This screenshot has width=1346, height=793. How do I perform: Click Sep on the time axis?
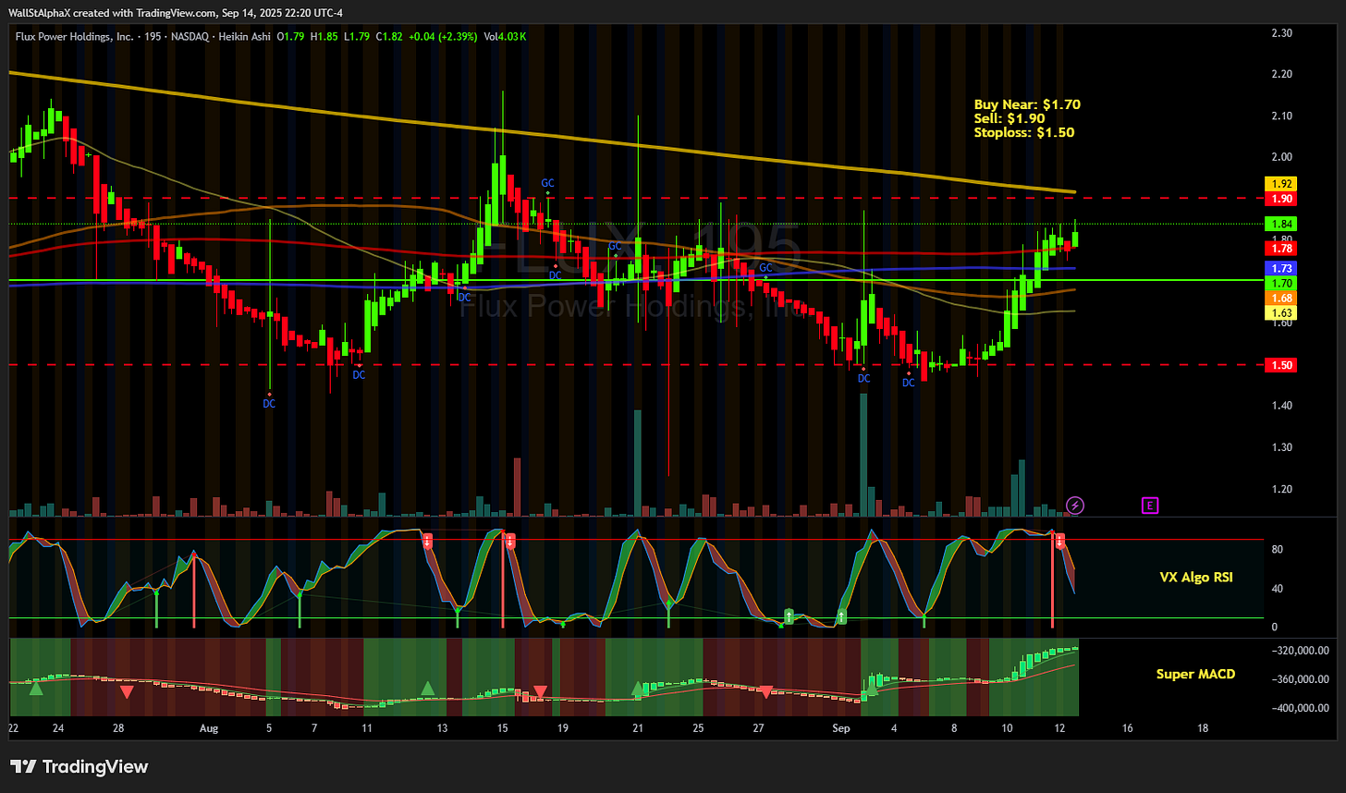(840, 728)
